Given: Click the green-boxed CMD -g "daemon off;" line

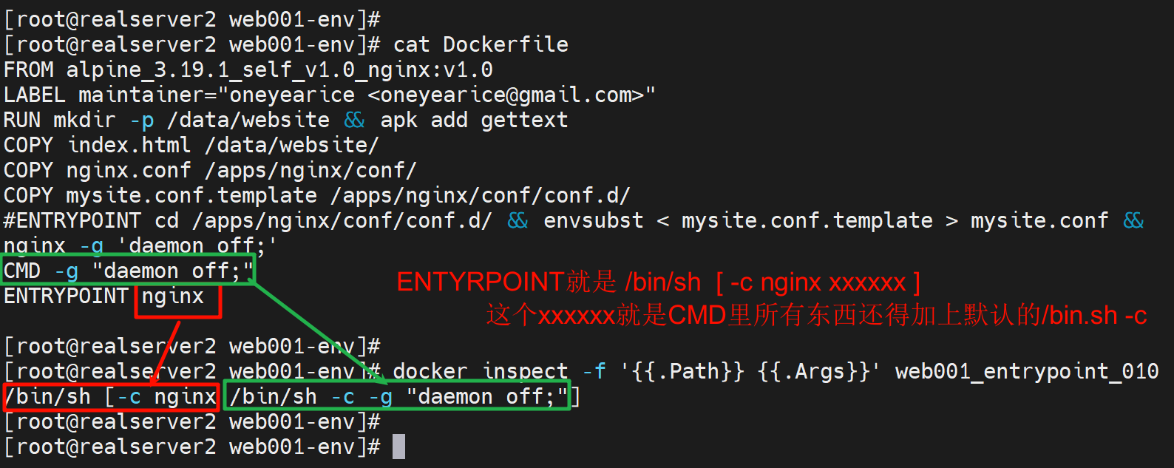Looking at the screenshot, I should pos(128,271).
